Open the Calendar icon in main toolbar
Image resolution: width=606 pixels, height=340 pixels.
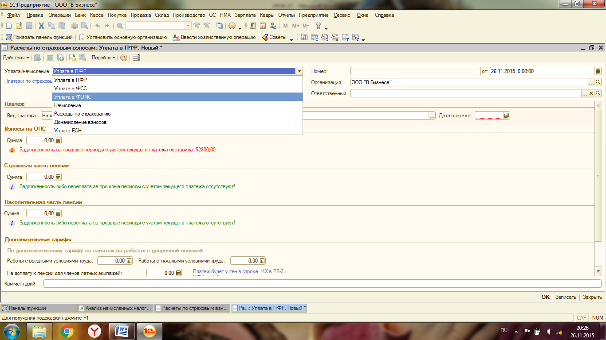click(263, 26)
